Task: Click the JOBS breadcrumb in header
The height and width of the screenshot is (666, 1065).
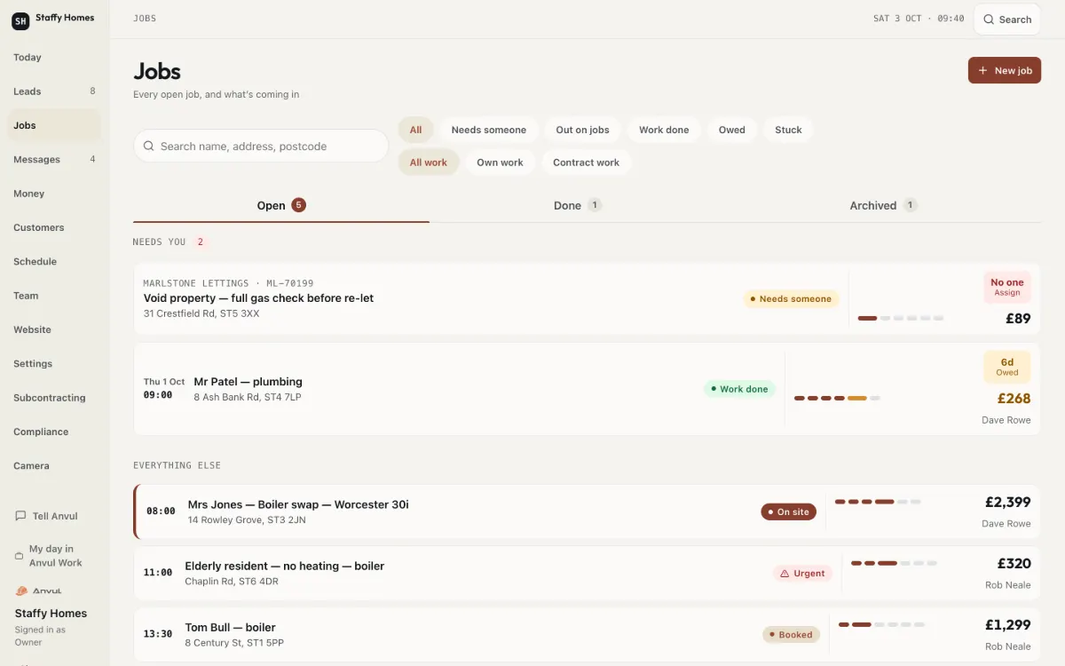Action: pyautogui.click(x=145, y=18)
